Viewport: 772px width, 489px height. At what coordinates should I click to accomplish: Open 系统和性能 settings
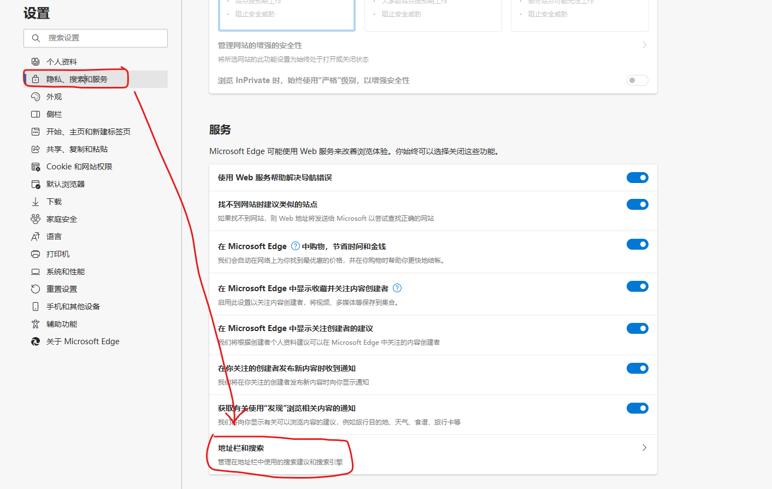(x=96, y=272)
